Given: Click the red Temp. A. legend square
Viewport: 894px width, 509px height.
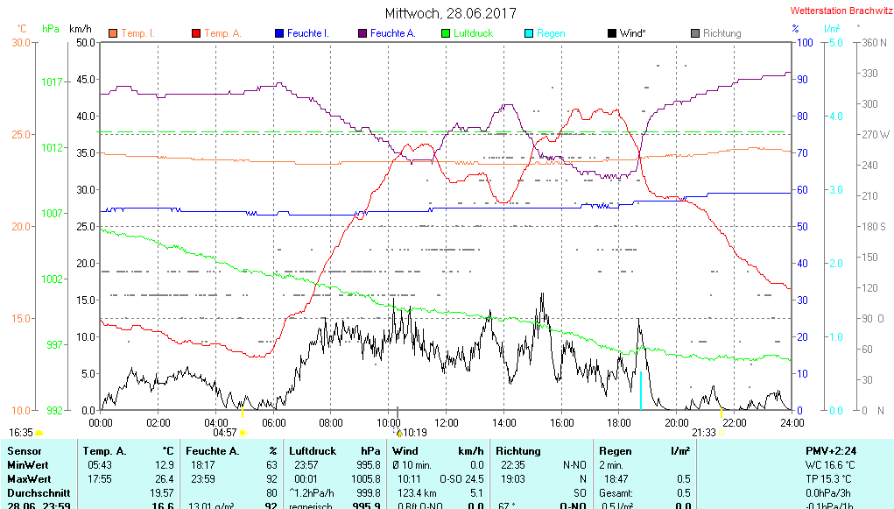Looking at the screenshot, I should pyautogui.click(x=196, y=33).
